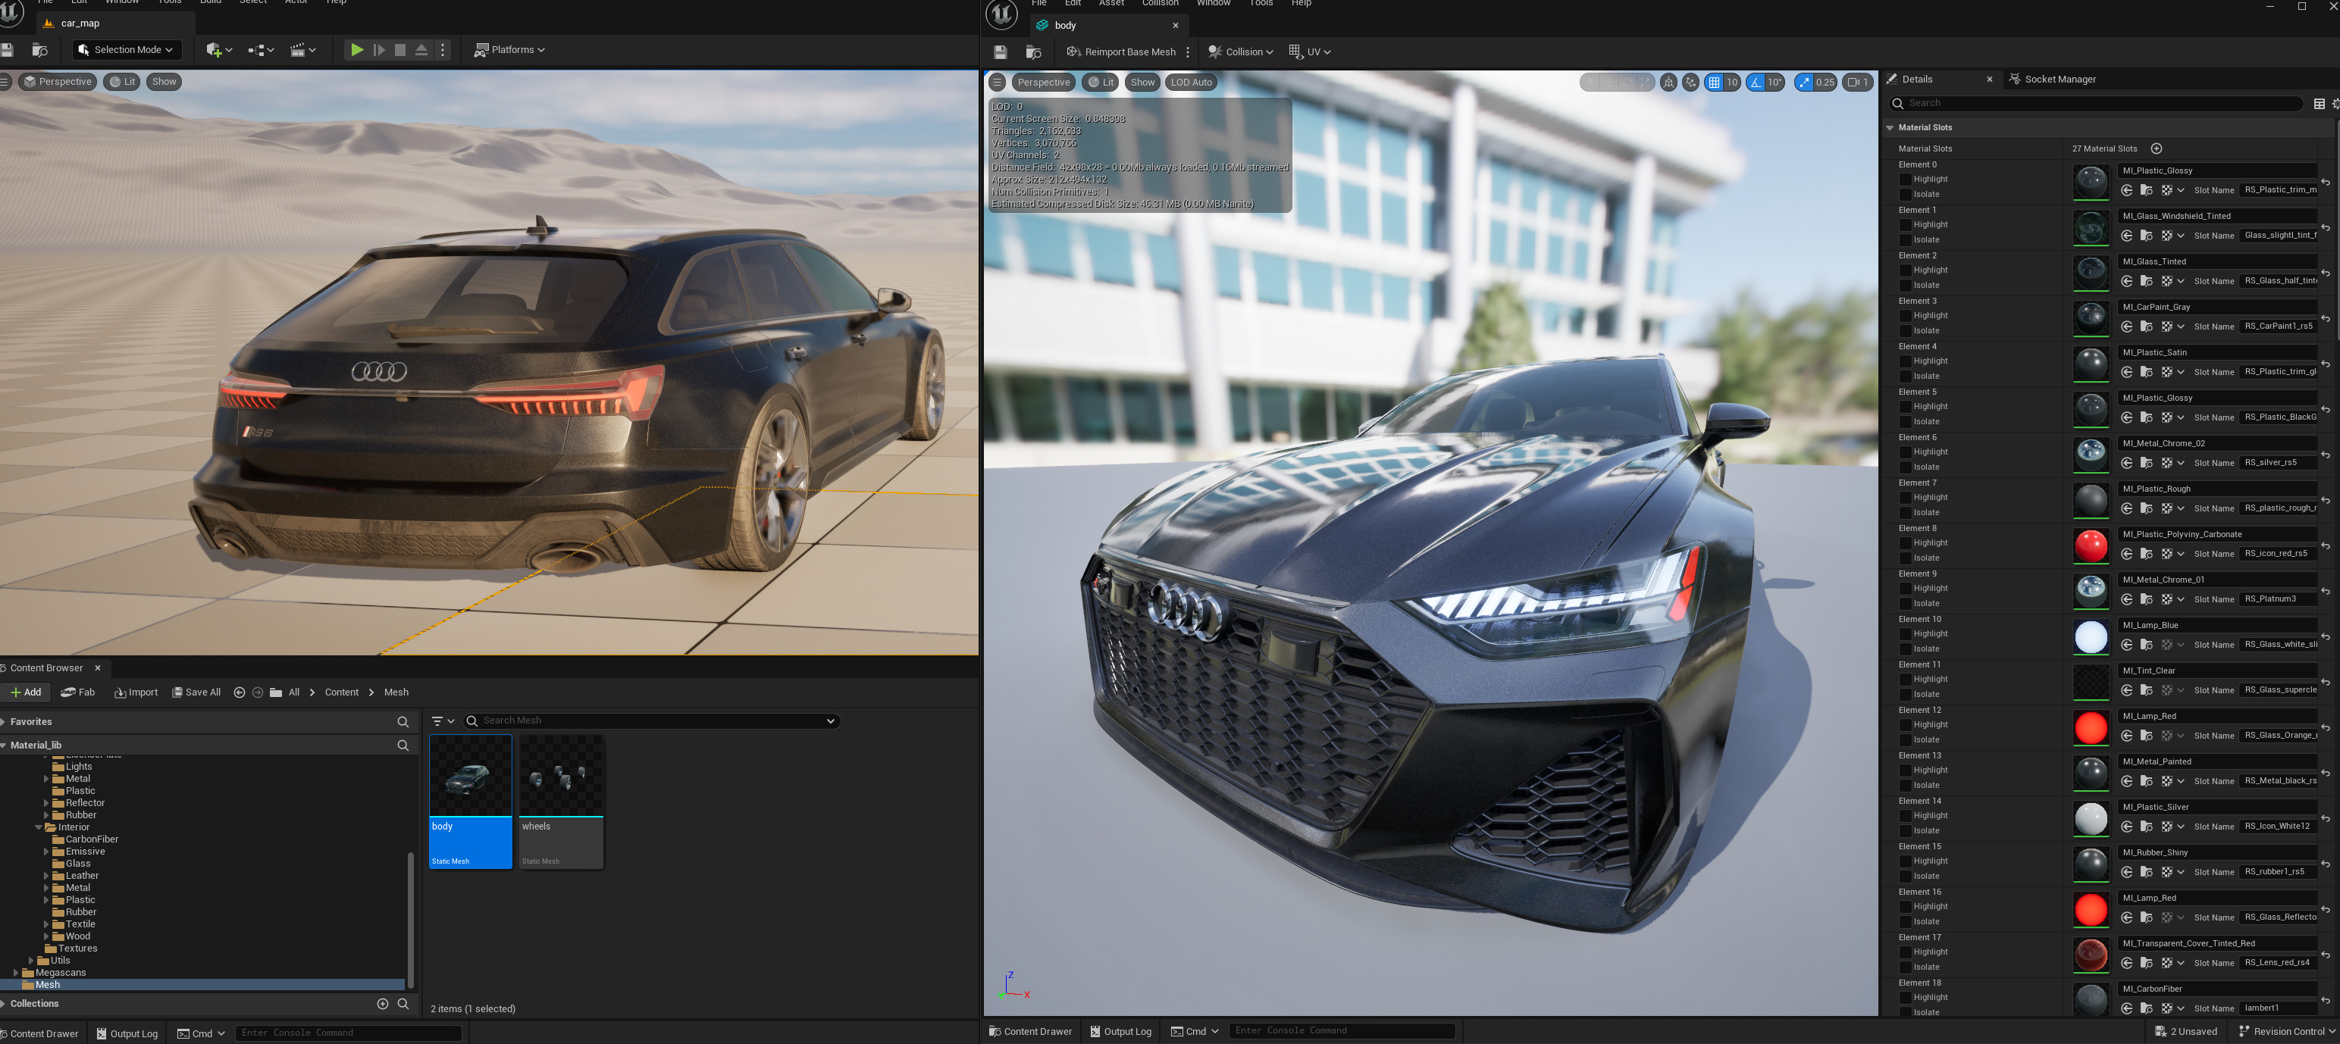Select the Content Browser tab
This screenshot has width=2340, height=1044.
click(46, 668)
